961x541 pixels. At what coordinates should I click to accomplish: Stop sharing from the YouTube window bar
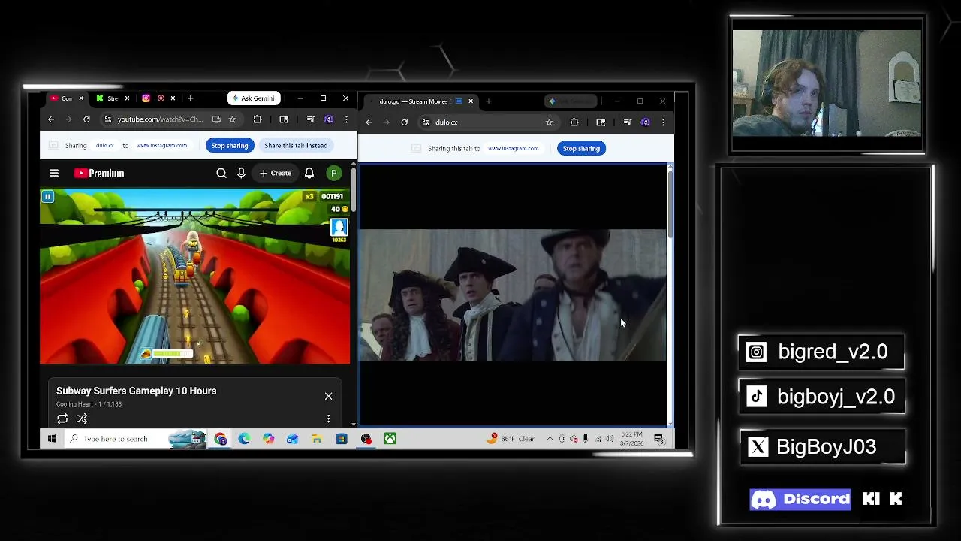[229, 146]
